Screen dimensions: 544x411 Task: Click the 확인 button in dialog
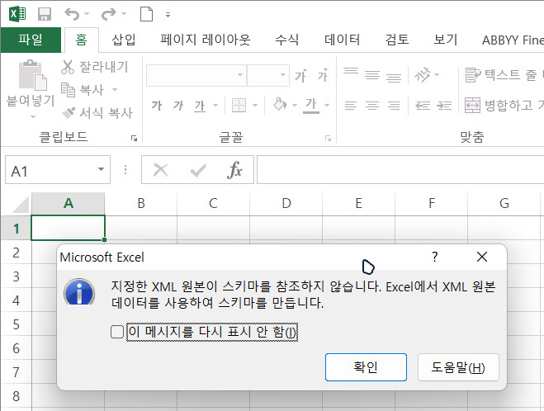click(x=366, y=367)
